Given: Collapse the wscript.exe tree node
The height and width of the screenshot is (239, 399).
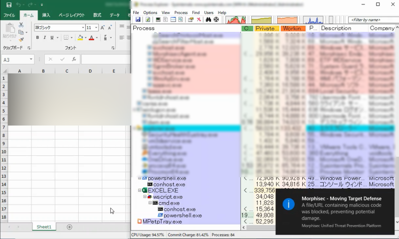Looking at the screenshot, I should 145,197.
